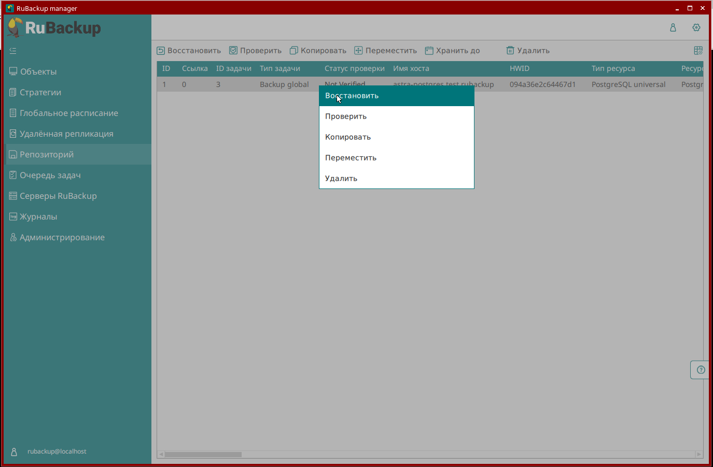This screenshot has width=713, height=467.
Task: Click the PostgreSQL universal cell
Action: (628, 84)
